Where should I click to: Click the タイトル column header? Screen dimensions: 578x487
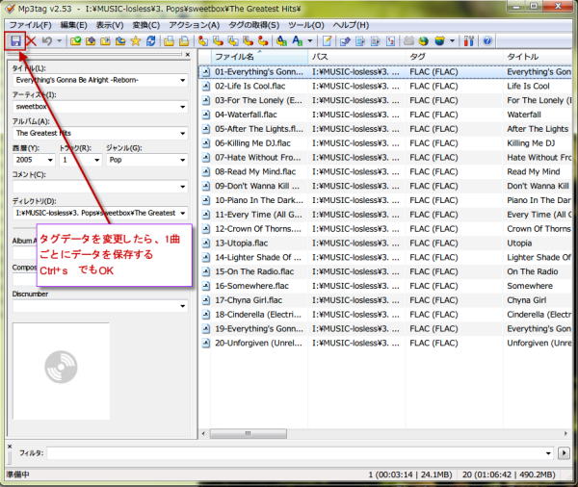[530, 57]
